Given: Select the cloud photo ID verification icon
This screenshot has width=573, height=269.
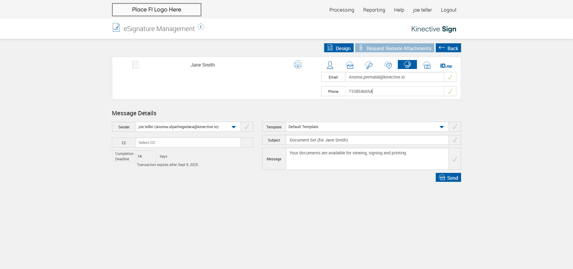Looking at the screenshot, I should pos(427,65).
